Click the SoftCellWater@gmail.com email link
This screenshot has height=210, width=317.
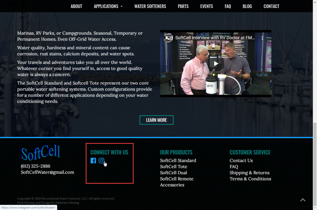click(47, 172)
